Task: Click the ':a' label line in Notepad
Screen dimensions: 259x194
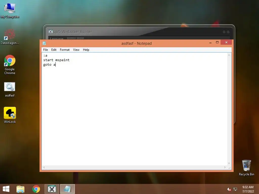Action: click(x=45, y=55)
